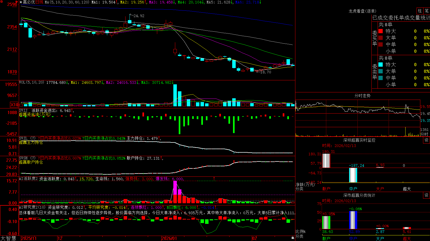Click the 超大 5.61 bar in 分类统计
The width and height of the screenshot is (430, 241).
click(407, 228)
